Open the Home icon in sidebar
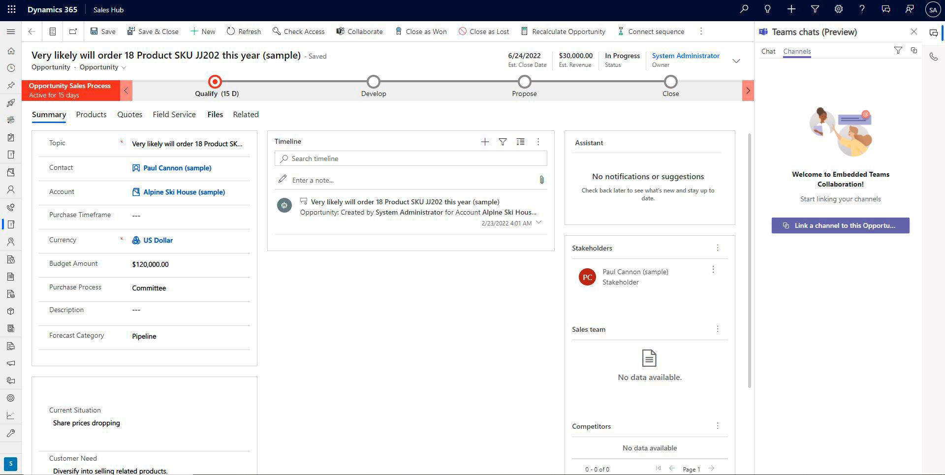The height and width of the screenshot is (475, 945). (11, 51)
